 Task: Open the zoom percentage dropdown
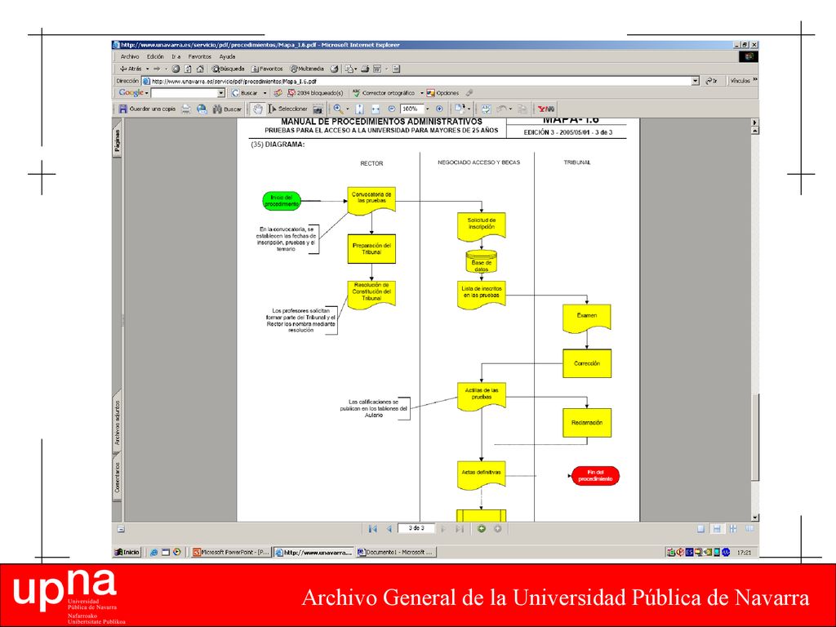click(428, 109)
